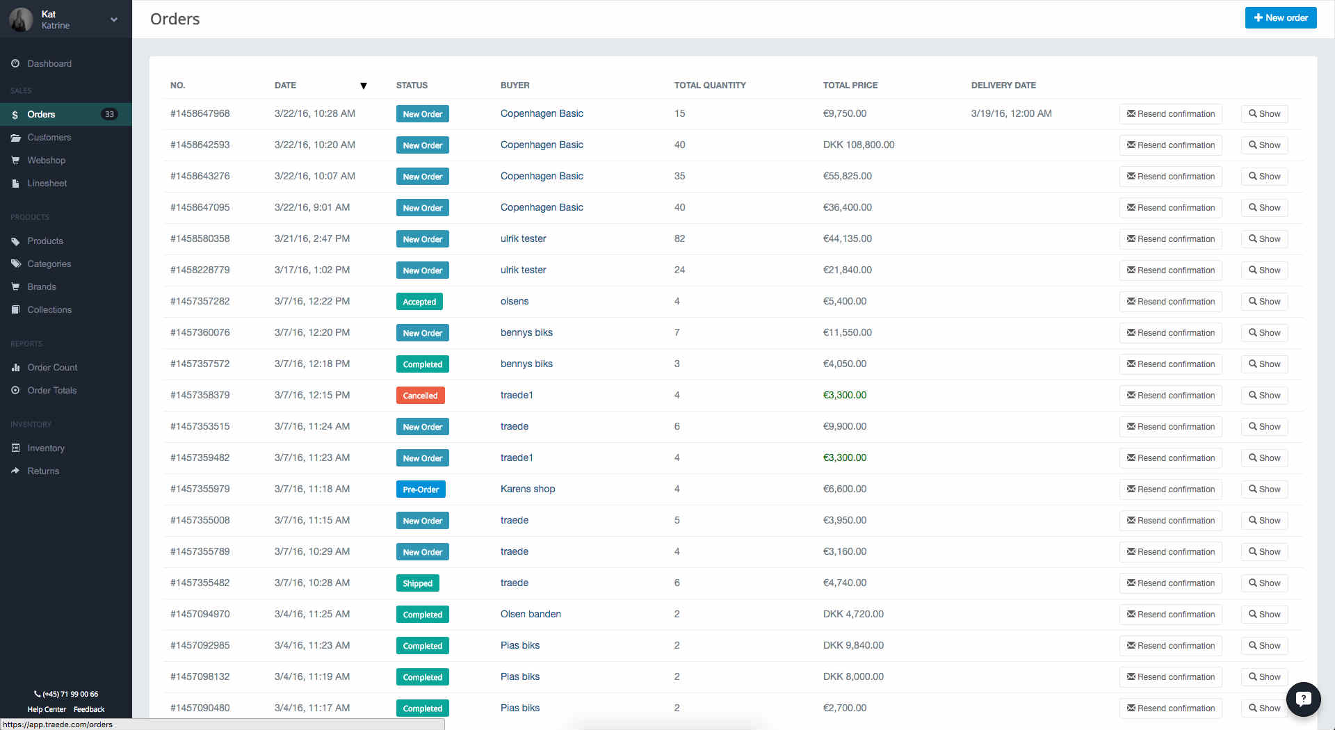1335x730 pixels.
Task: Click the Cancelled status badge
Action: click(420, 396)
